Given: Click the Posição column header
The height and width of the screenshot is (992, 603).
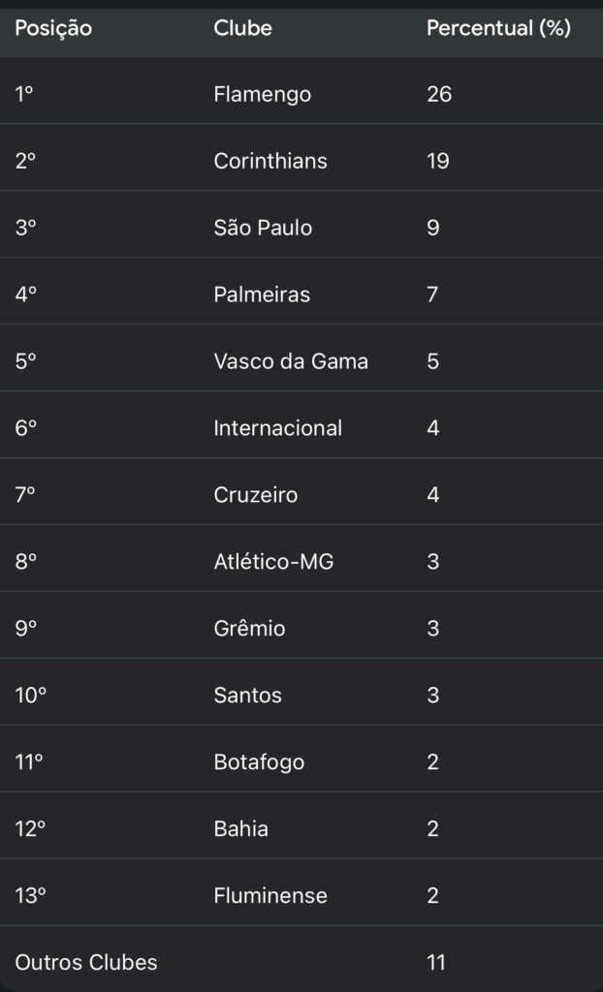Looking at the screenshot, I should (x=53, y=28).
